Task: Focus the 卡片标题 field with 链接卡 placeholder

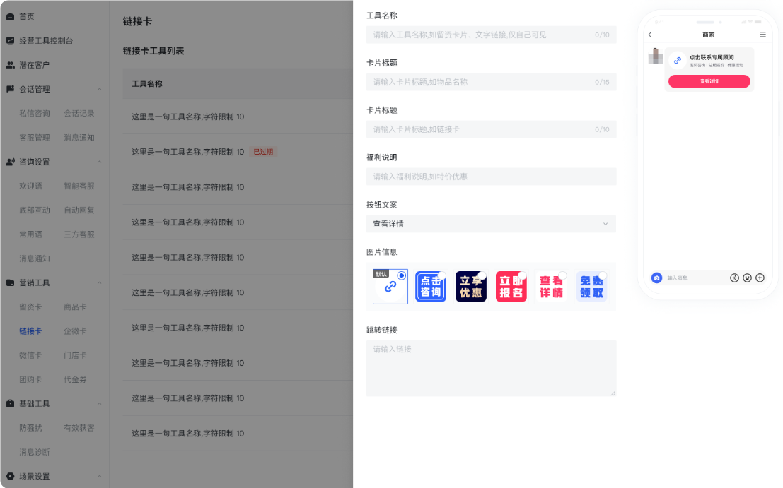Action: click(492, 129)
